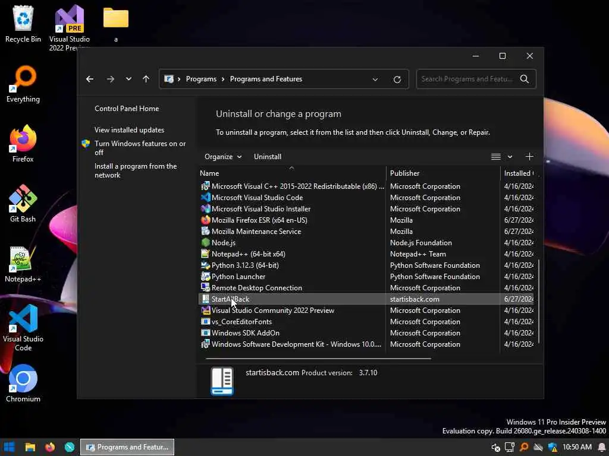Open File Explorer from the taskbar

[30, 447]
